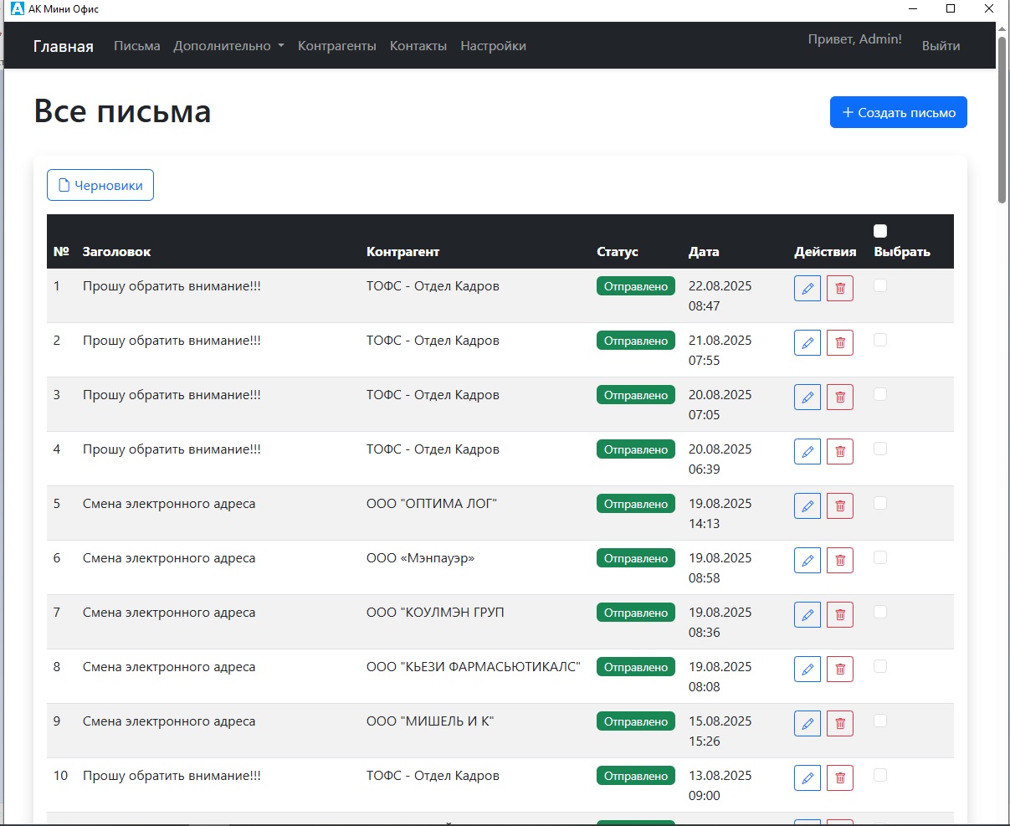Click the Отправлено badge in row 1
1010x826 pixels.
pos(636,286)
